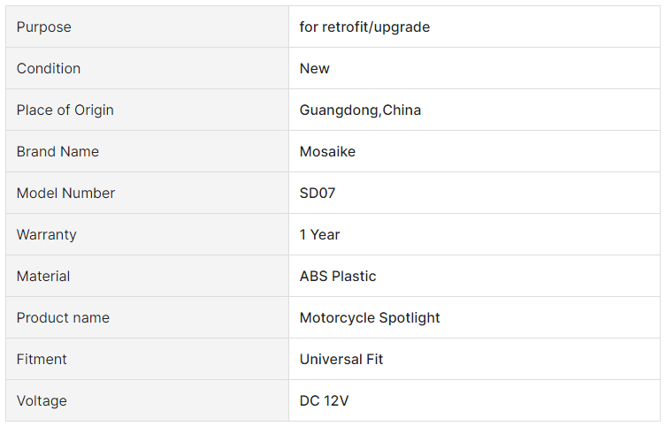Select the Brand Name label
666x426 pixels.
click(x=57, y=151)
